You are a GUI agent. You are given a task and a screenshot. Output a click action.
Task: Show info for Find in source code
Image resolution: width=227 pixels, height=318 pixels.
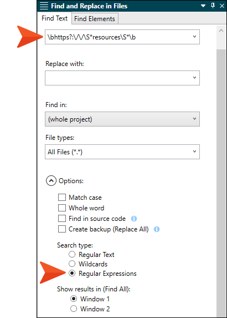pos(134,219)
